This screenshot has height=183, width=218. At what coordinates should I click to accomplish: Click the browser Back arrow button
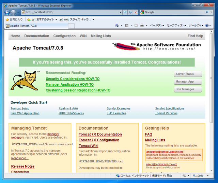7,12
